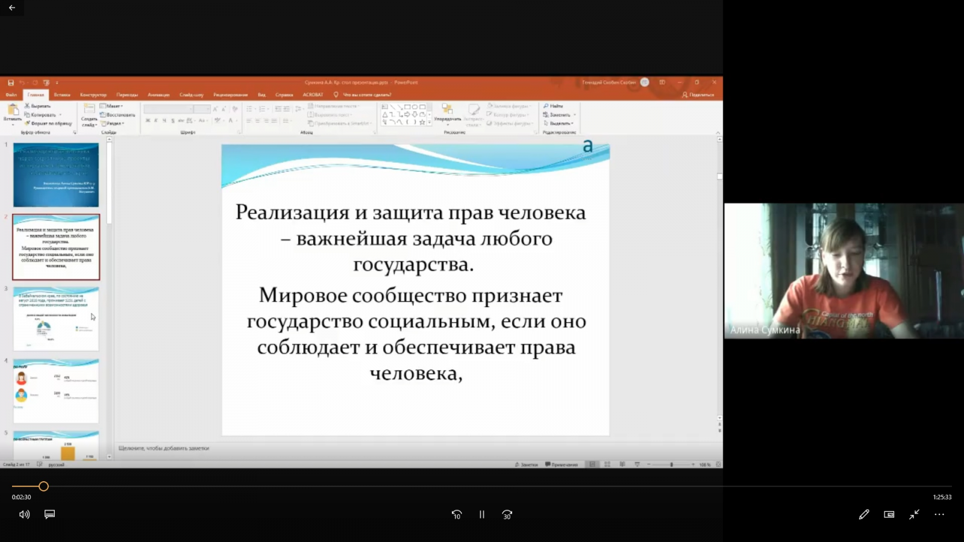Viewport: 964px width, 542px height.
Task: Open the Переходы ribbon tab
Action: tap(127, 95)
